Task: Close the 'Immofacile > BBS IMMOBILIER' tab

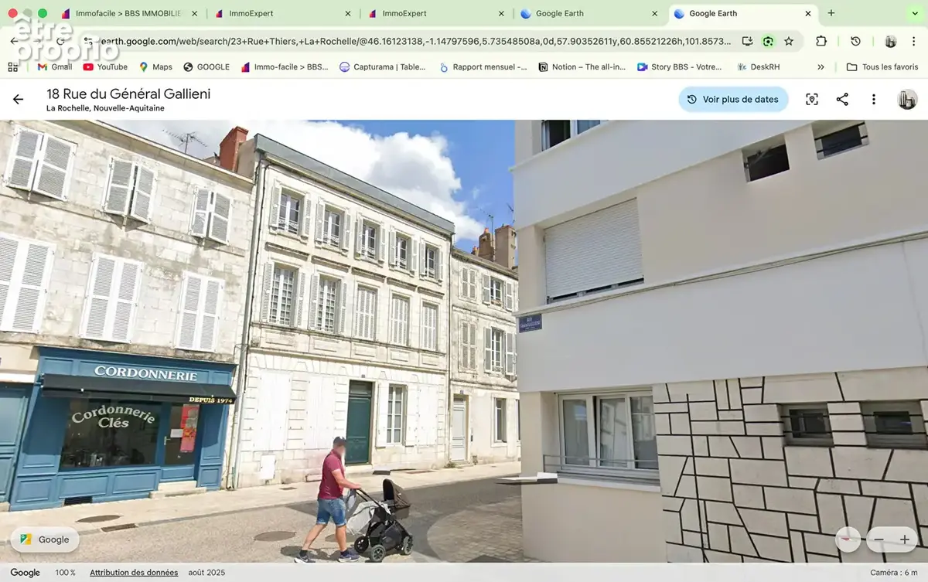Action: [x=193, y=14]
